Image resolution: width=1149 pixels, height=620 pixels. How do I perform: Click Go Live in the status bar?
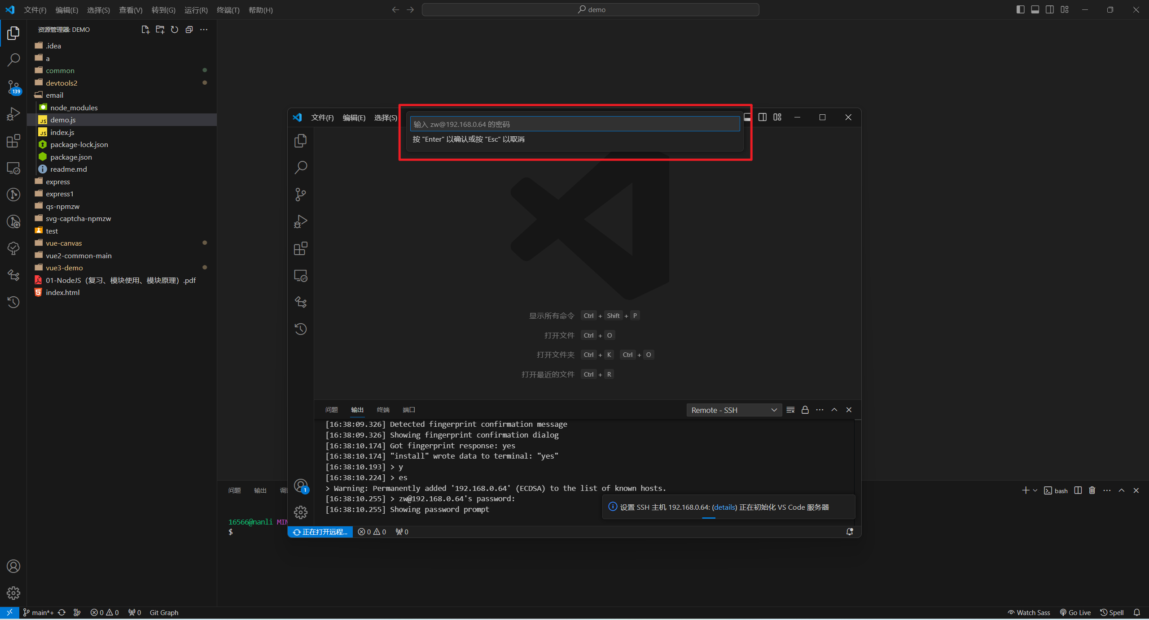coord(1075,612)
